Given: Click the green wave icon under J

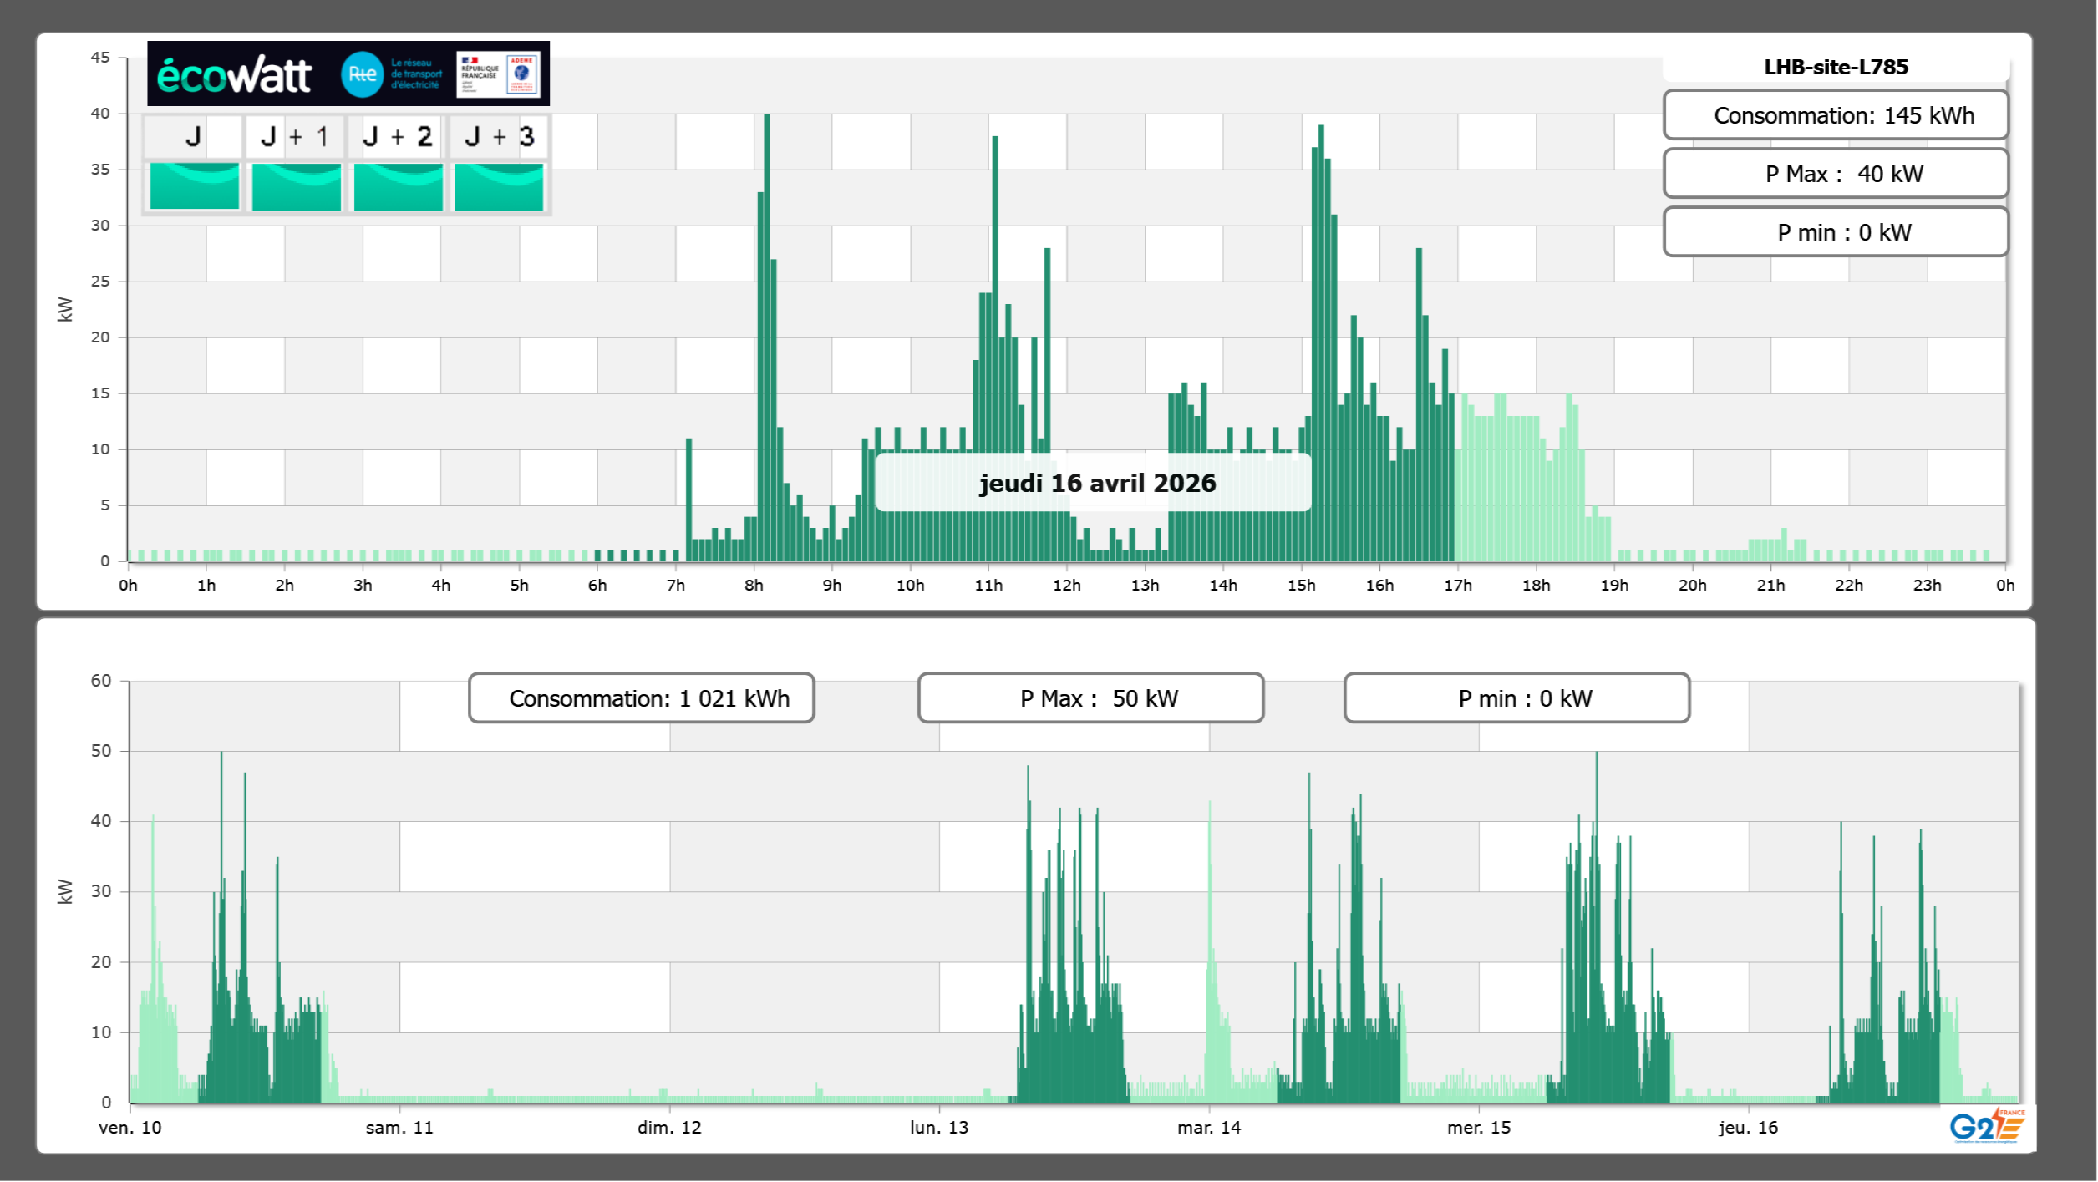Looking at the screenshot, I should click(x=194, y=186).
